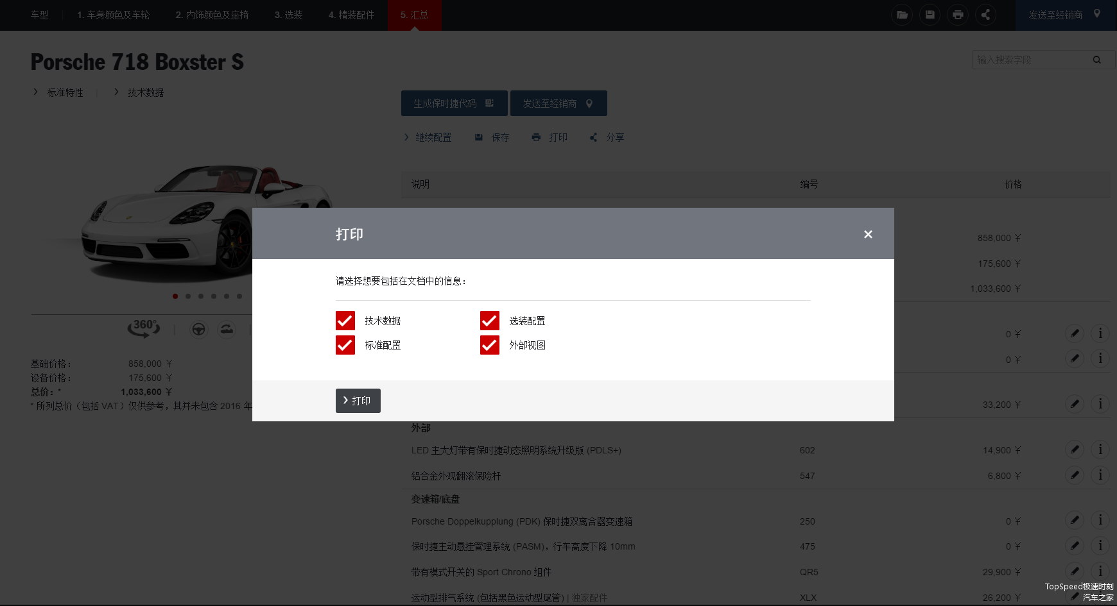Uncheck the 技术数据 checkbox
1117x606 pixels.
point(345,321)
